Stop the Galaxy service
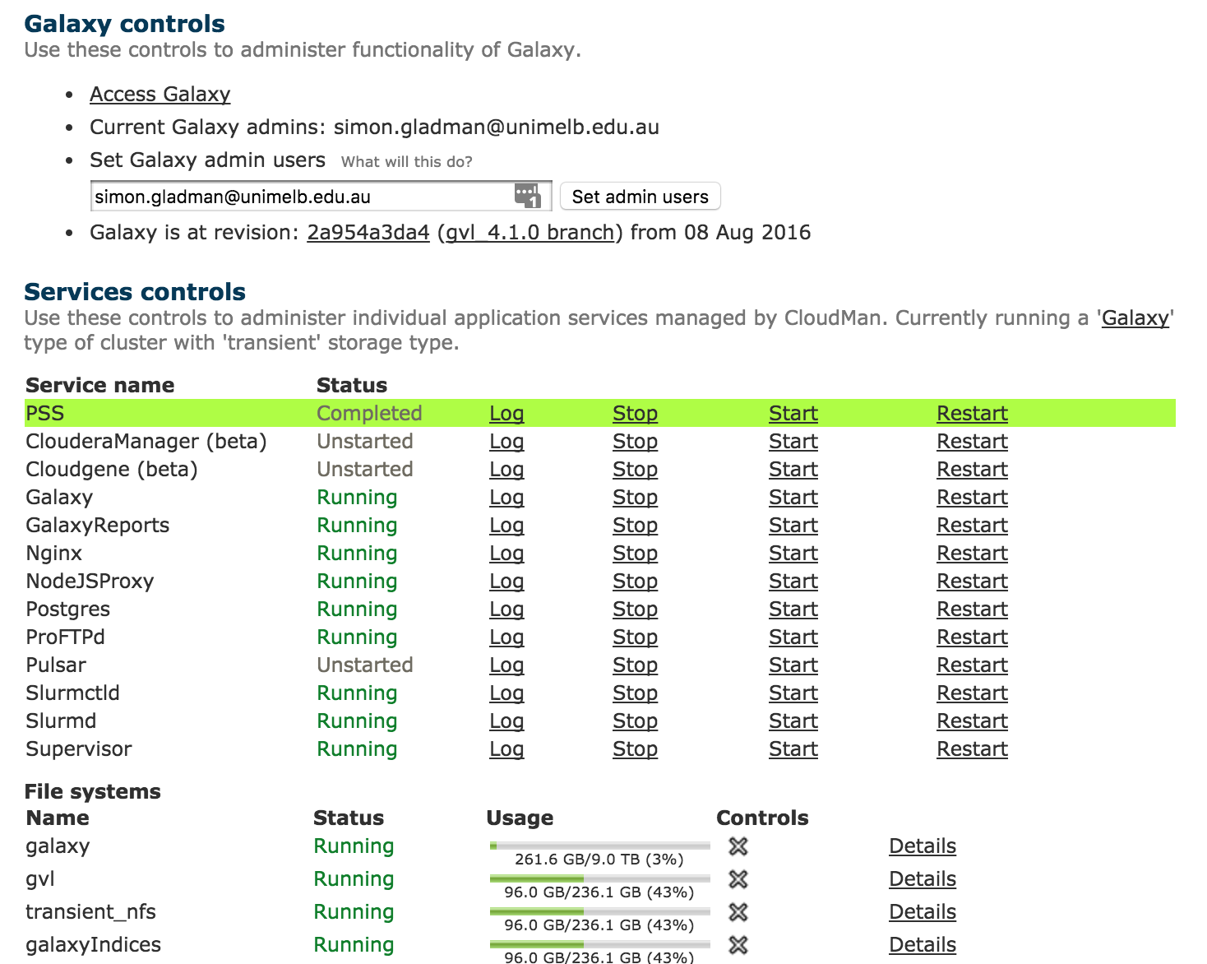 (x=635, y=498)
